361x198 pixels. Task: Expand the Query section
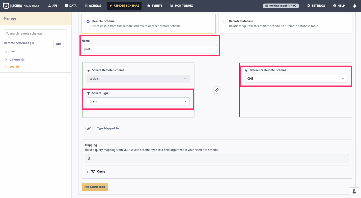[x=88, y=171]
